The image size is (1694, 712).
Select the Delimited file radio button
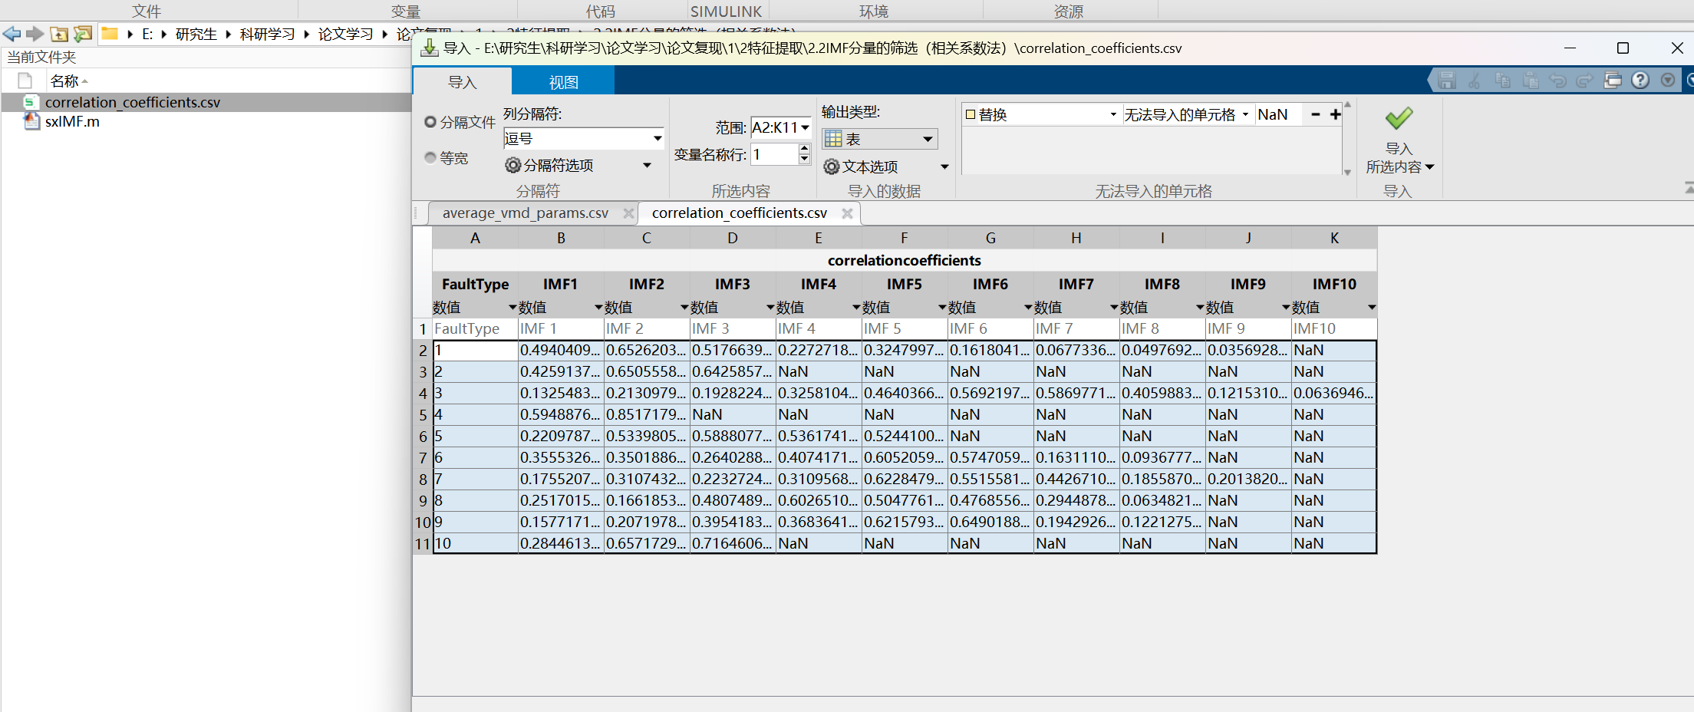[430, 122]
